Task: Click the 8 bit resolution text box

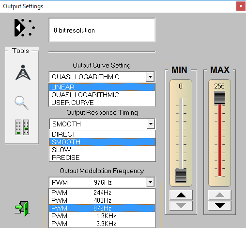Action: tap(102, 30)
